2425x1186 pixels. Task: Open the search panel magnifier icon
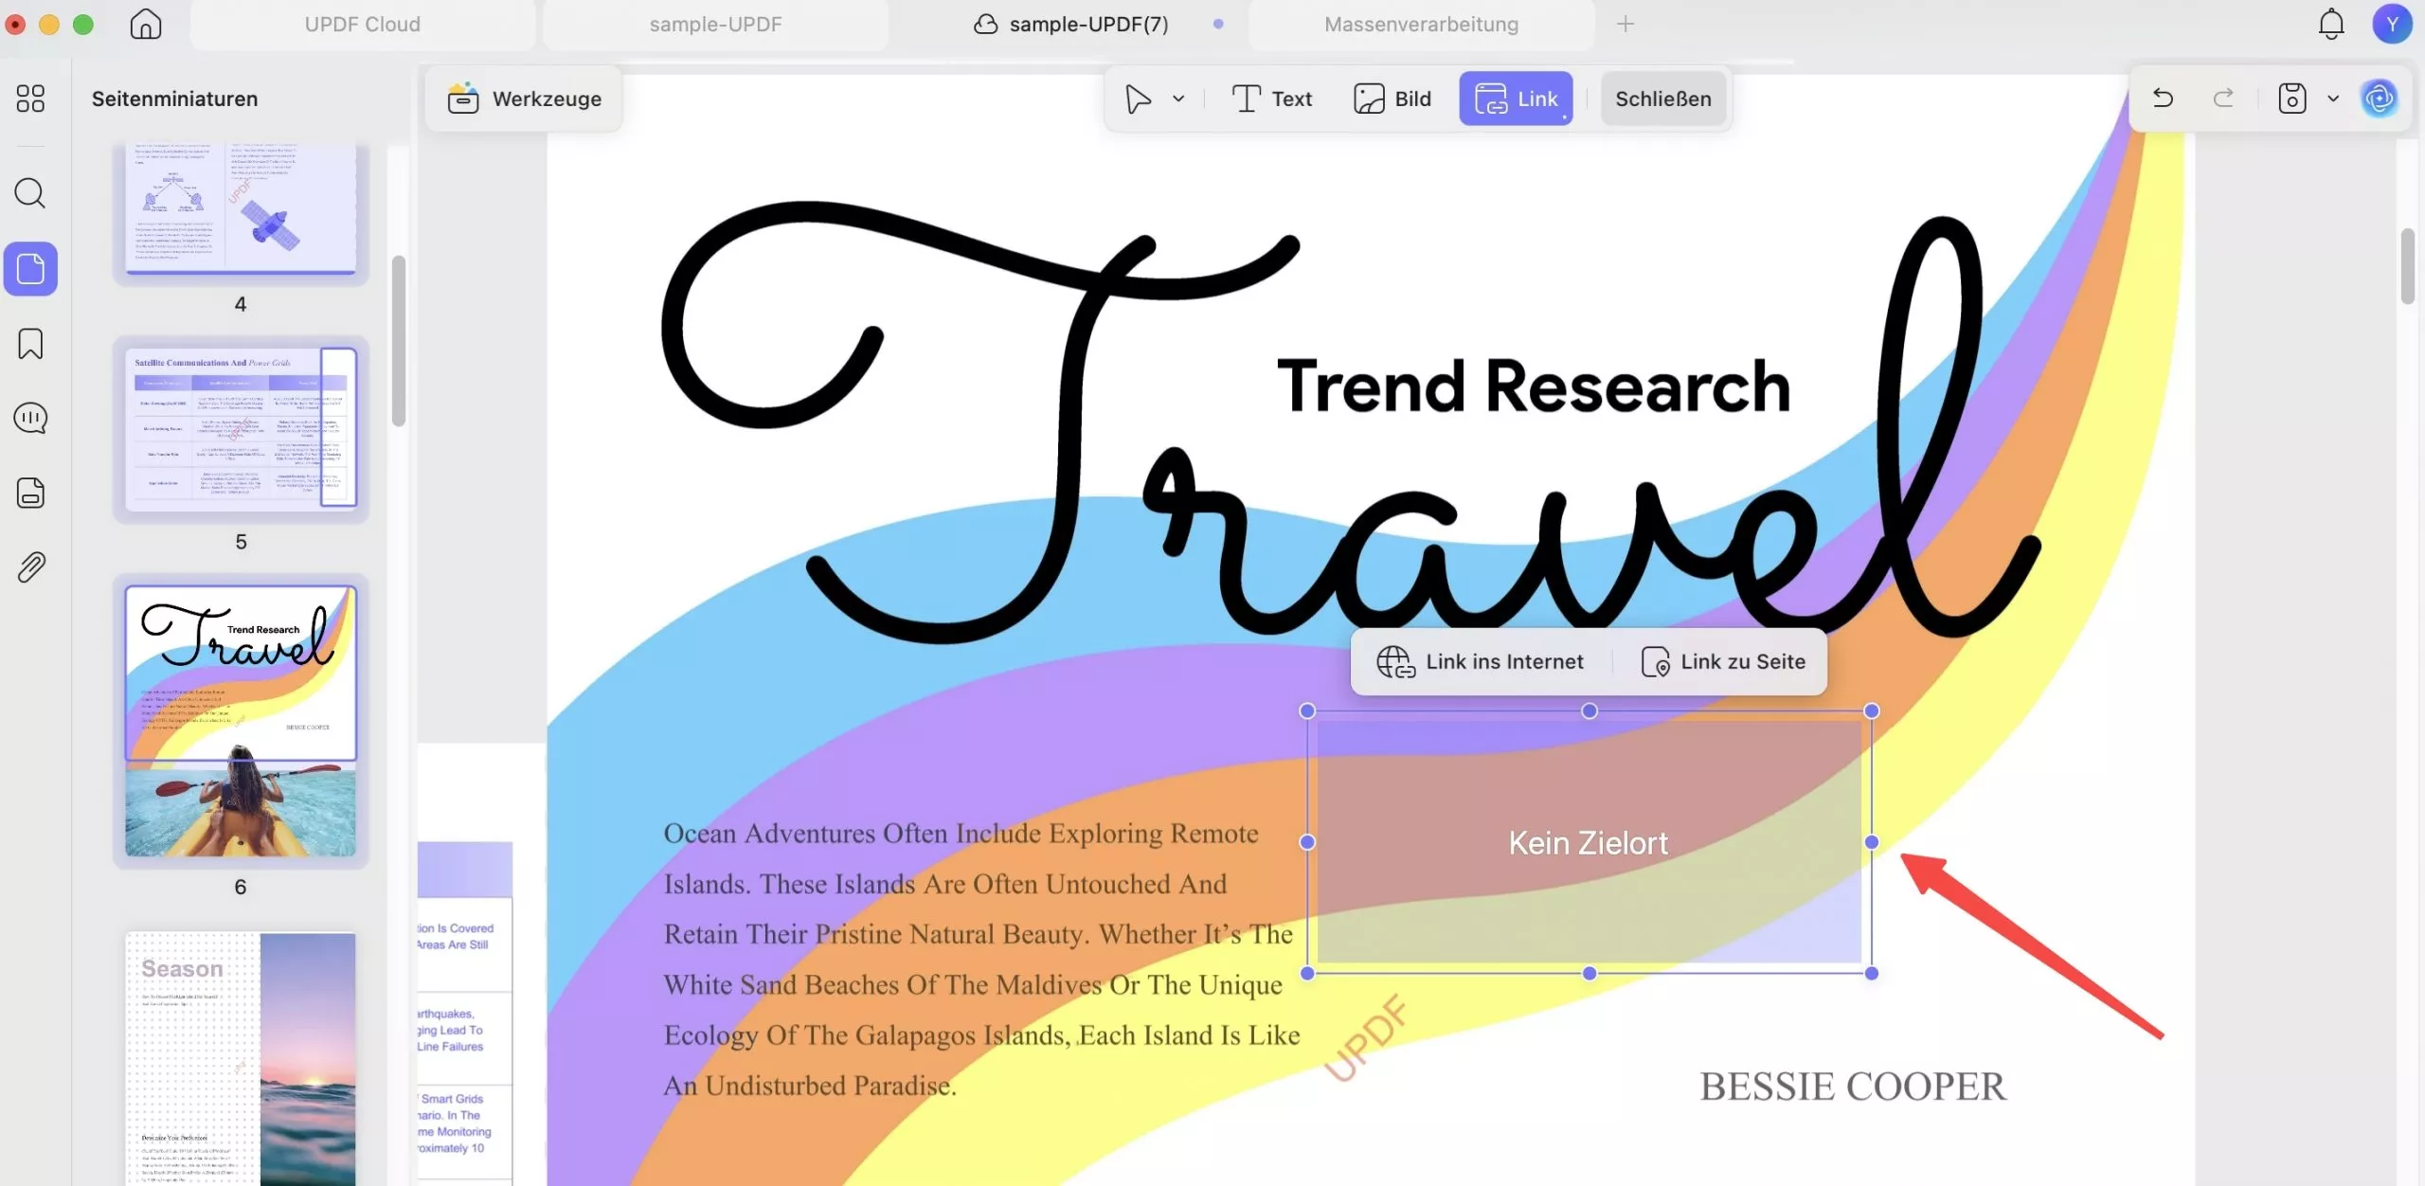pyautogui.click(x=30, y=193)
